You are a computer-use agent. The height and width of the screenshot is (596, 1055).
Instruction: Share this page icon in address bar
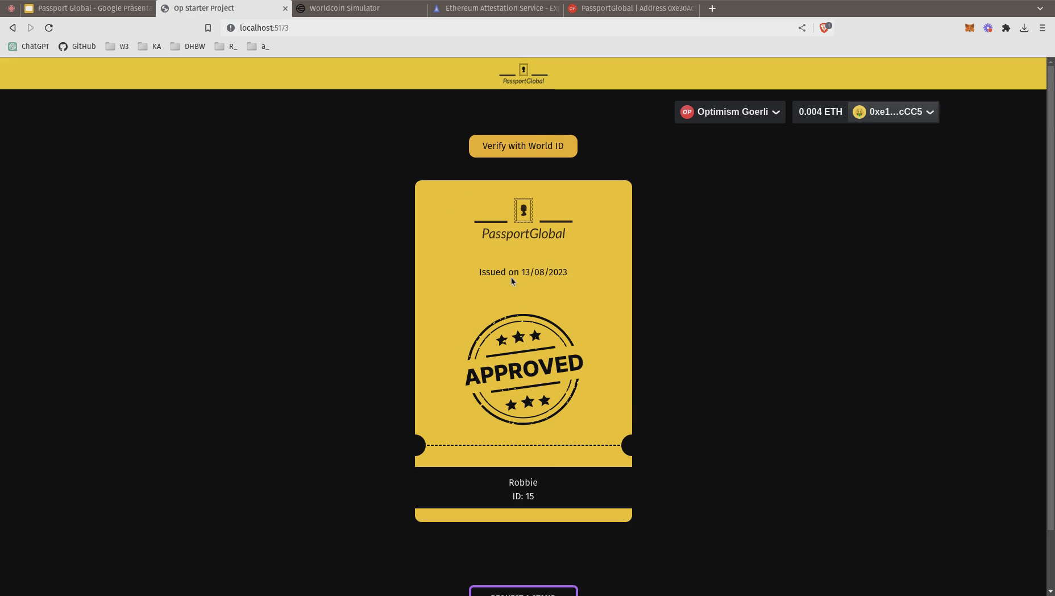click(x=802, y=28)
